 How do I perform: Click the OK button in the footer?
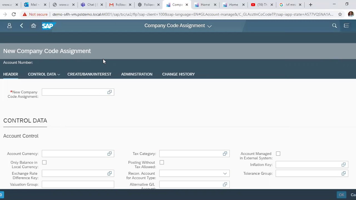pos(342,195)
